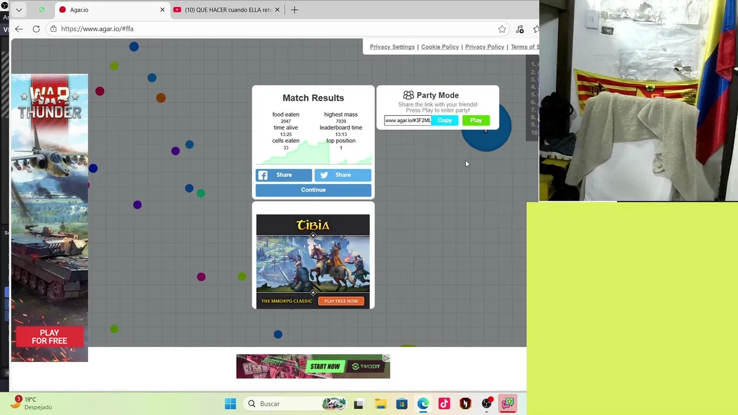
Task: Select the party link text field
Action: [408, 120]
